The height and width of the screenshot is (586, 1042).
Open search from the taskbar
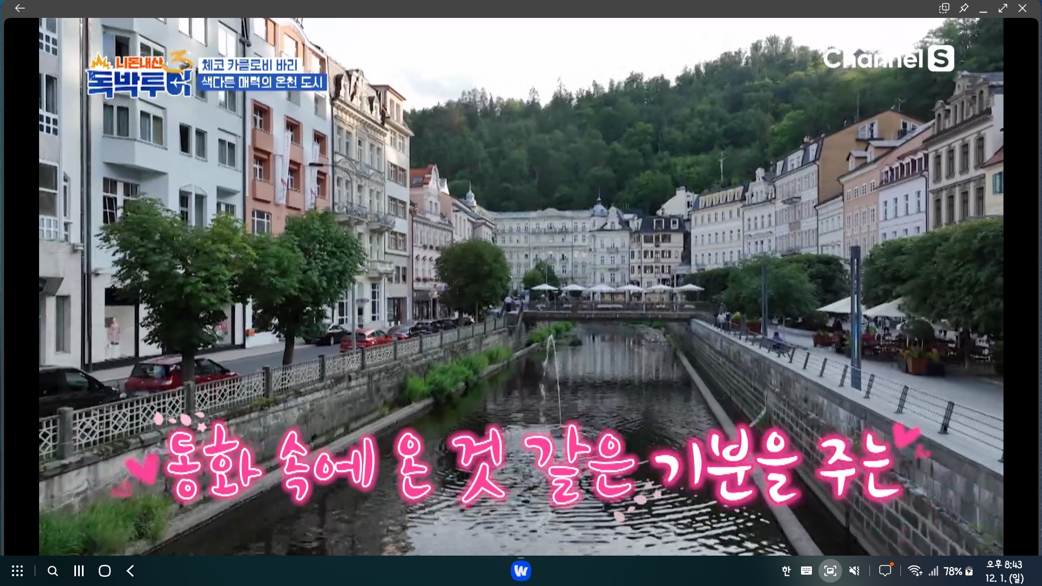tap(53, 571)
